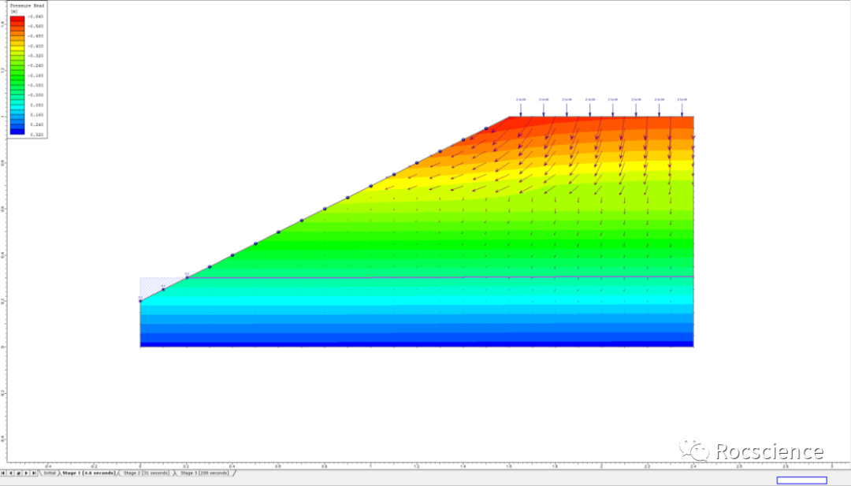Image resolution: width=851 pixels, height=486 pixels.
Task: Select the Stage 1 (4.6 seconds) tab
Action: (88, 473)
